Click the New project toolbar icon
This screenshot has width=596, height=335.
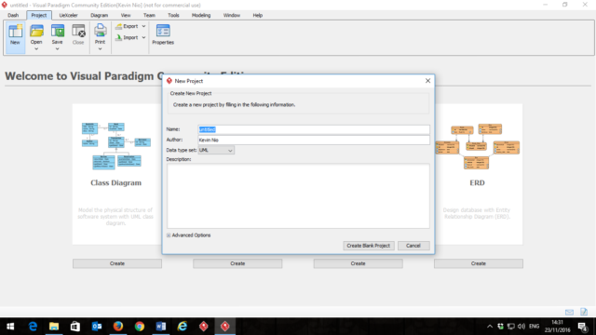pyautogui.click(x=15, y=31)
